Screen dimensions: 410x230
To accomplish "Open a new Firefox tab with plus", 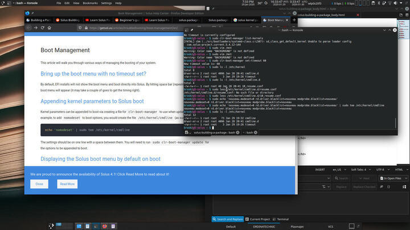I will [294, 20].
